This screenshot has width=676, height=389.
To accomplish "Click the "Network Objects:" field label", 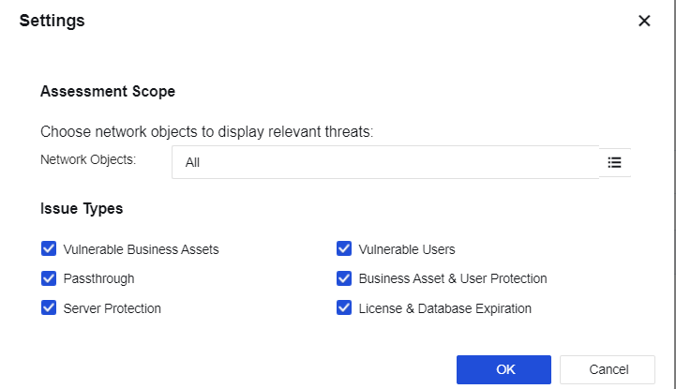I will [x=88, y=159].
